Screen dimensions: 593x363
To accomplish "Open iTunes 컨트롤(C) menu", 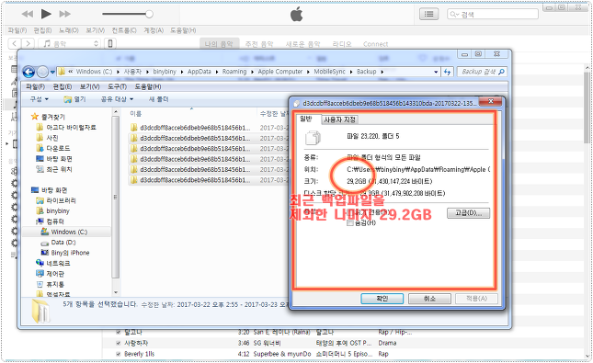I will (x=124, y=30).
